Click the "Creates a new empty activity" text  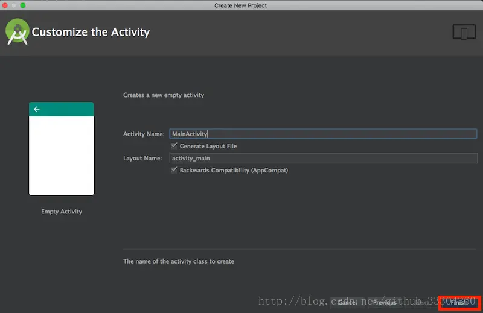164,95
